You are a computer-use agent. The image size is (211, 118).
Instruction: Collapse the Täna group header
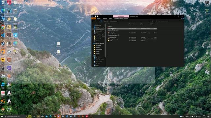tap(110, 27)
